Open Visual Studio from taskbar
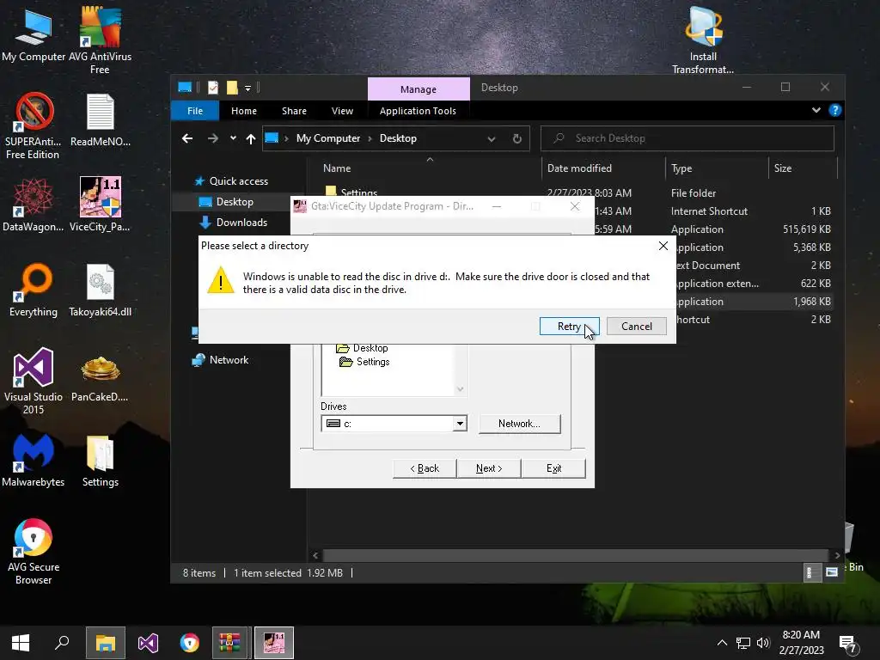Screen dimensions: 880x660 148,643
